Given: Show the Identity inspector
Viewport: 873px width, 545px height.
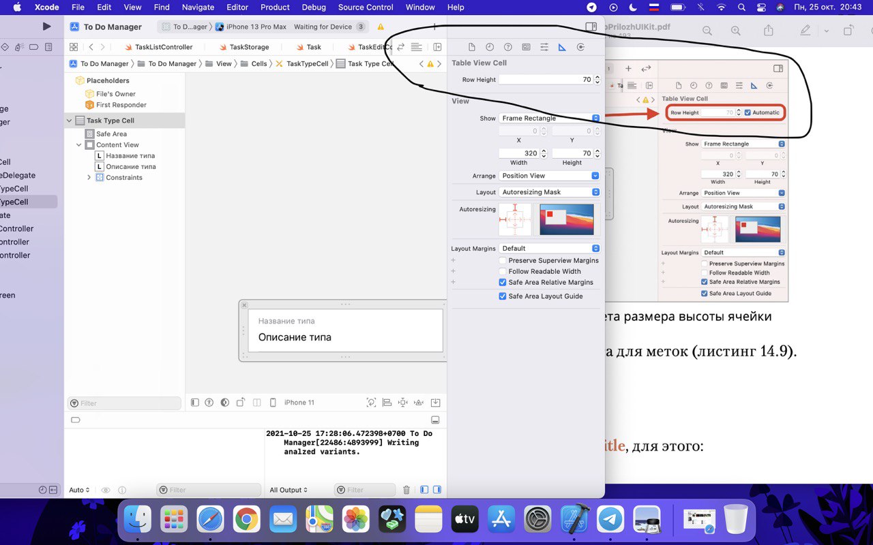Looking at the screenshot, I should 526,47.
